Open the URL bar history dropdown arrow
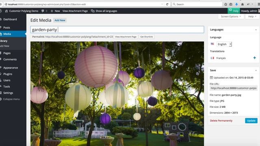This screenshot has width=260, height=146. coord(162,4)
